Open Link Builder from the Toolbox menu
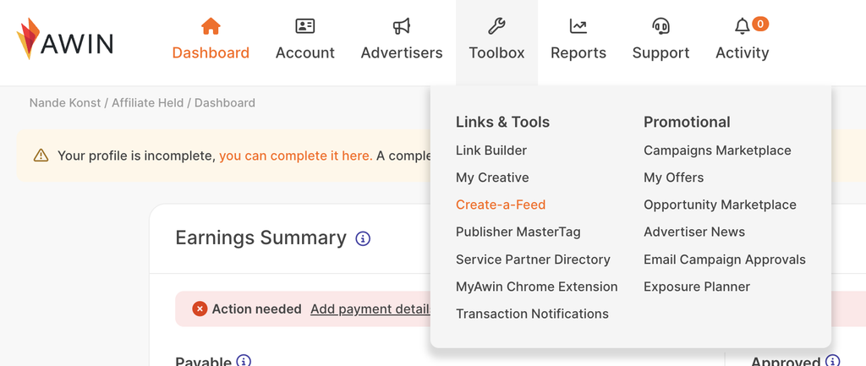866x366 pixels. point(491,150)
